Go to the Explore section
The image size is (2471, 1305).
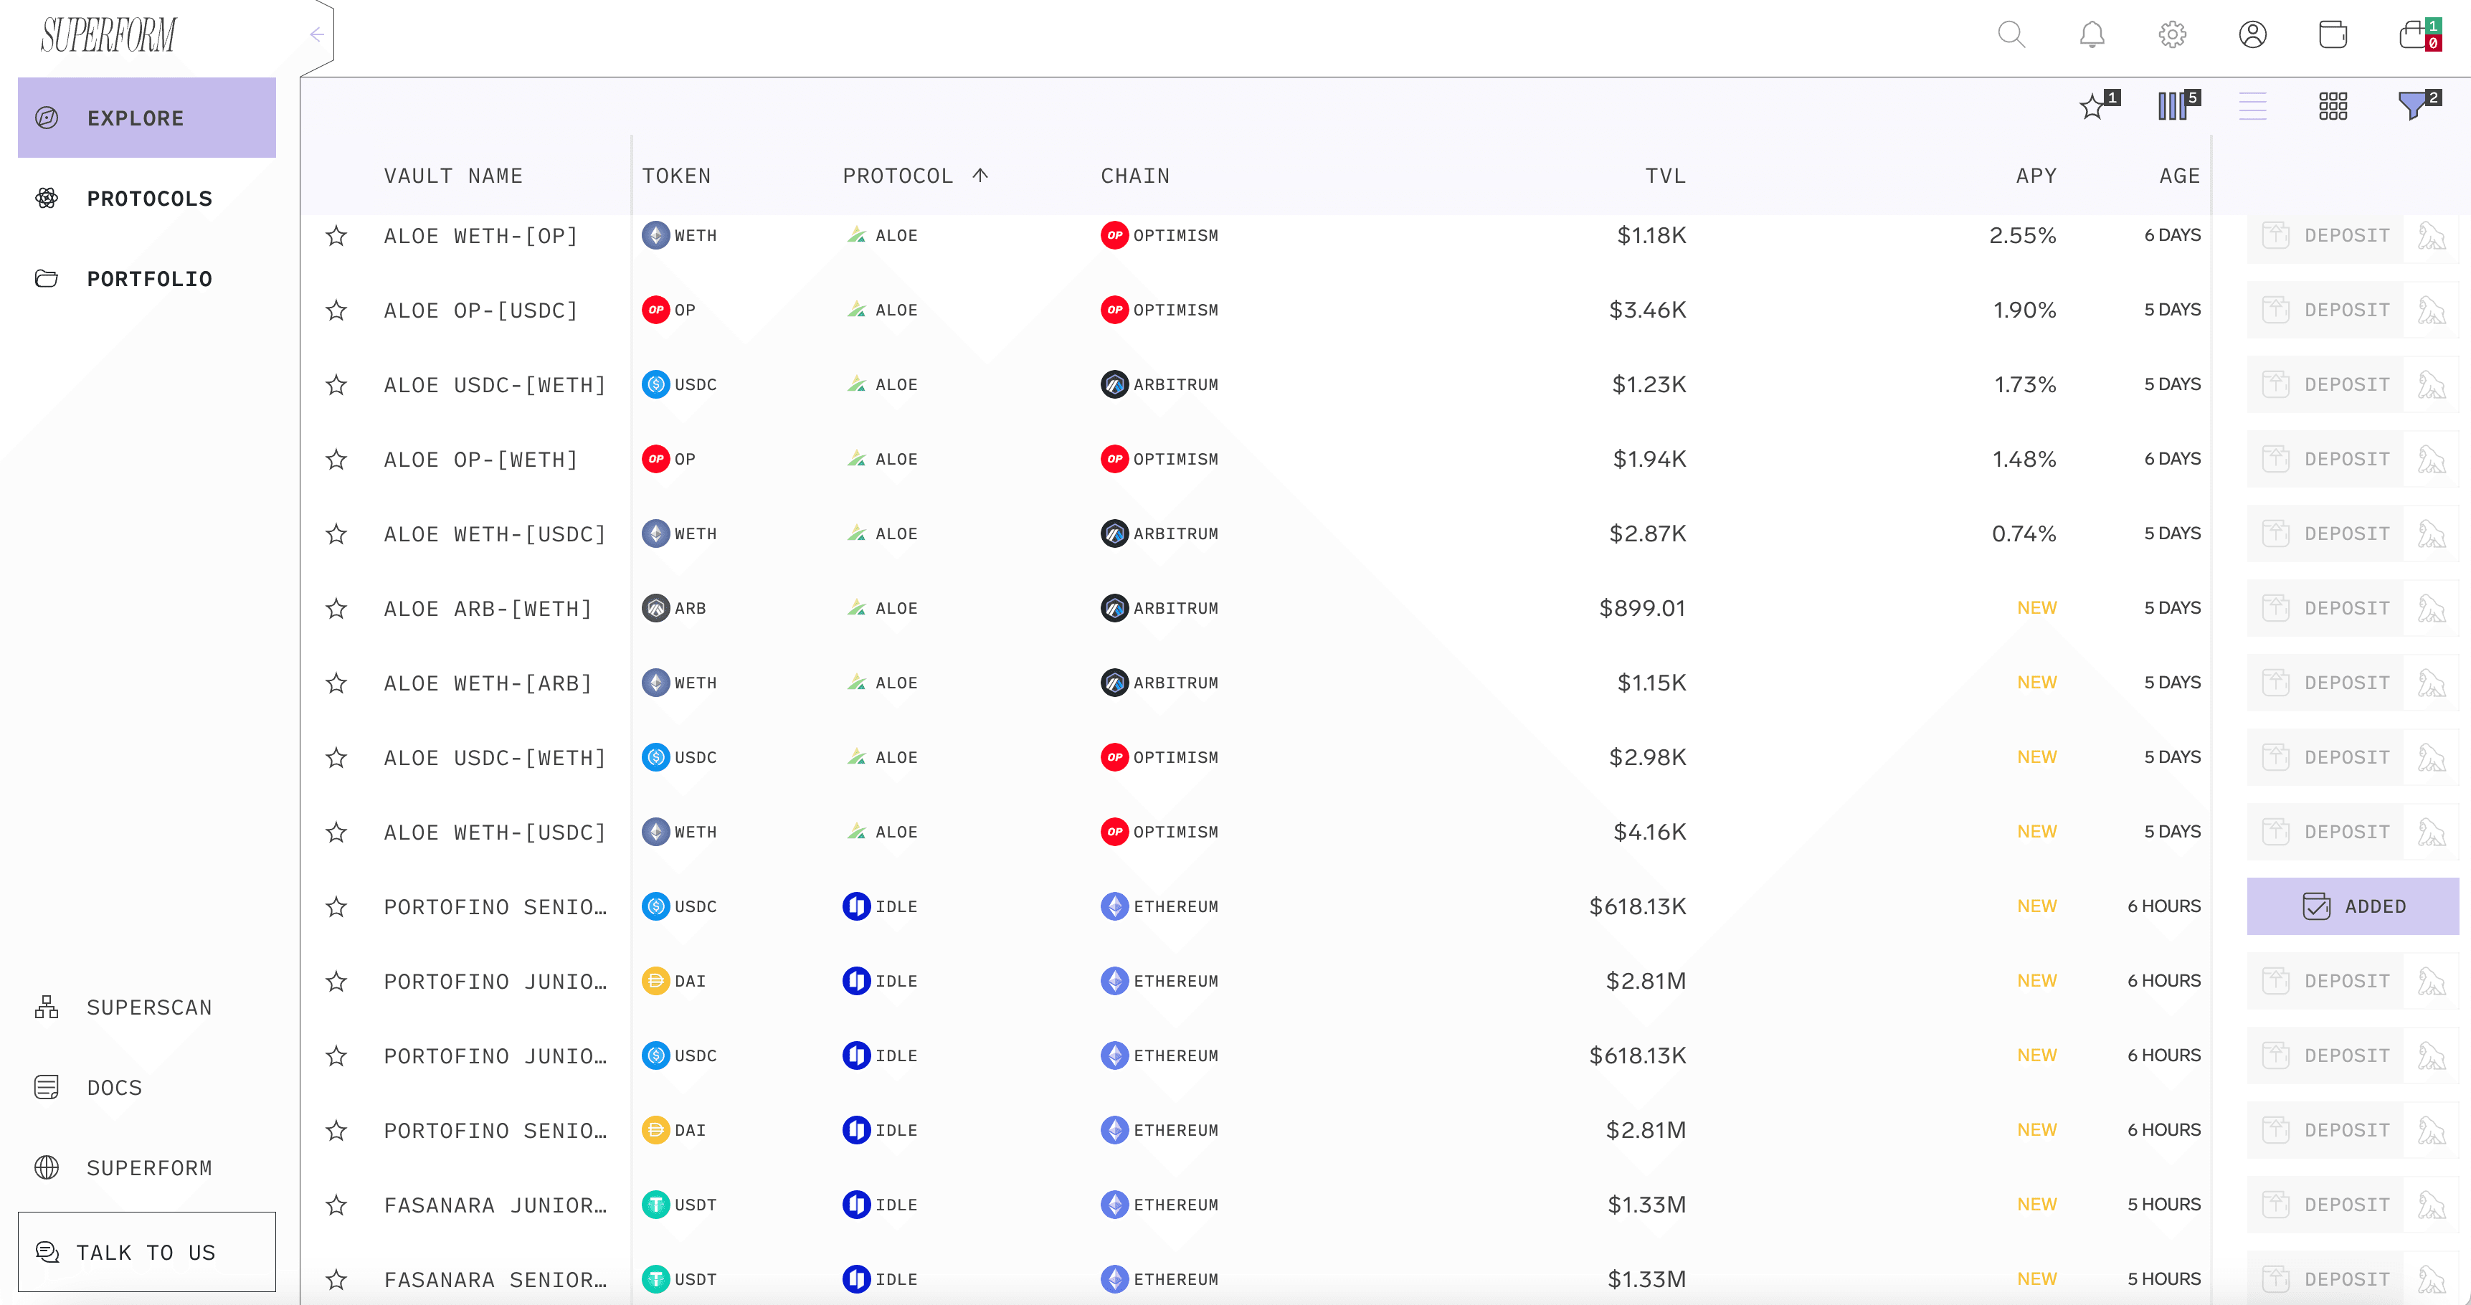click(147, 118)
